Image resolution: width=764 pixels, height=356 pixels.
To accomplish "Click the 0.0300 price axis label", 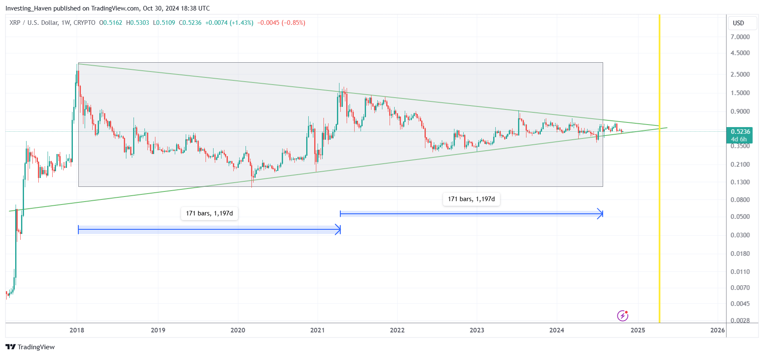I will click(x=740, y=235).
